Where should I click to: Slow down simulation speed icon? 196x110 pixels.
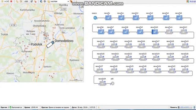coord(17,2)
